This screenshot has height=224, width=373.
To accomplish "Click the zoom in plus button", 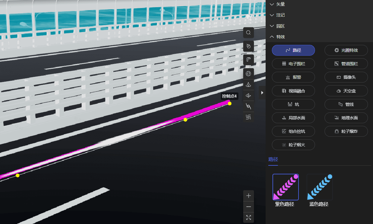I will pos(248,196).
